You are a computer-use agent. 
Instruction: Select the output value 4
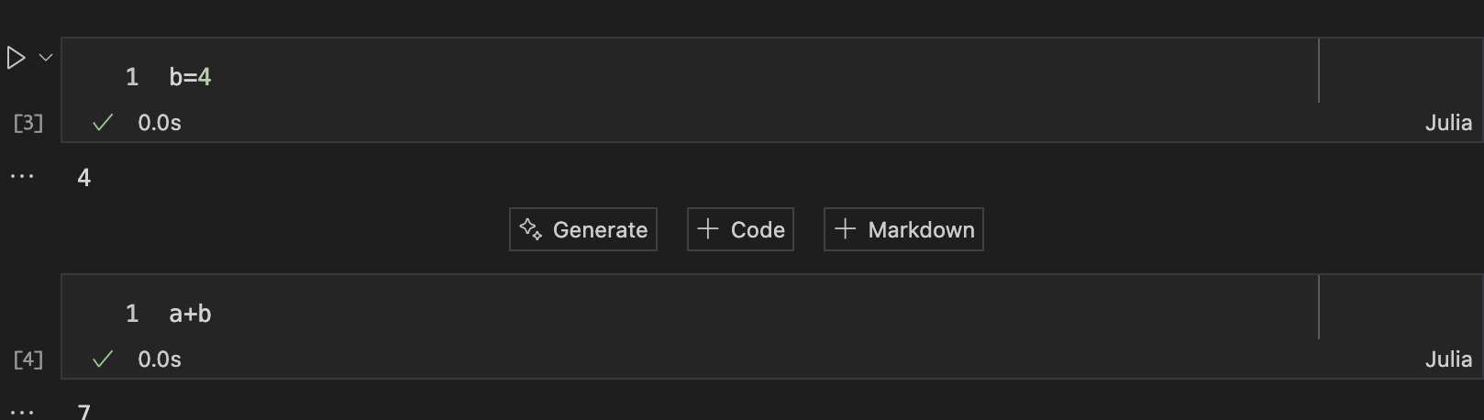click(x=84, y=178)
